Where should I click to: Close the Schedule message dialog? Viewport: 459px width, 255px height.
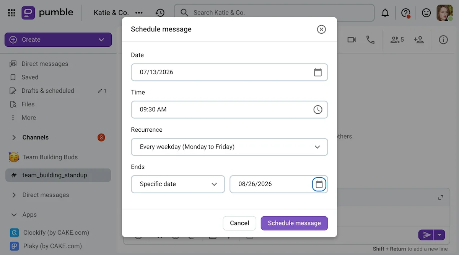321,29
